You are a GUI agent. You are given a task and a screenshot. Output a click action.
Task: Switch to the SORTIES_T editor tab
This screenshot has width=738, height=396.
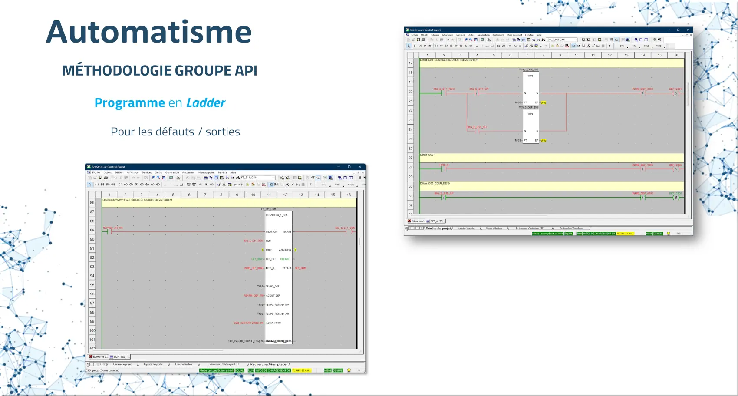pyautogui.click(x=120, y=356)
